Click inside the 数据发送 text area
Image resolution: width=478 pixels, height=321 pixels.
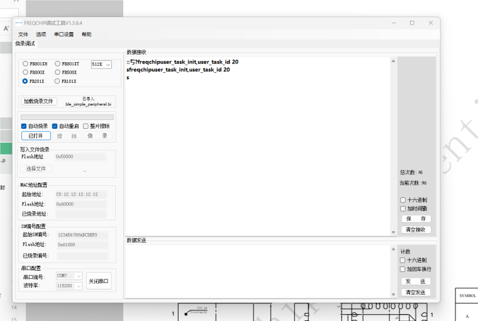(258, 270)
